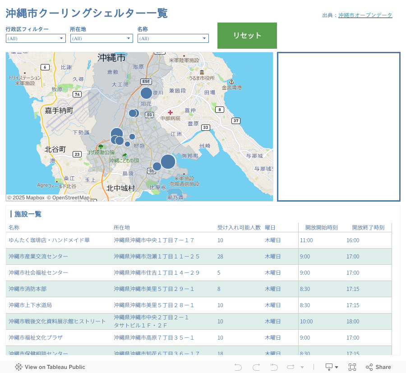
Task: Open the 行政区フィルター dropdown
Action: [36, 38]
